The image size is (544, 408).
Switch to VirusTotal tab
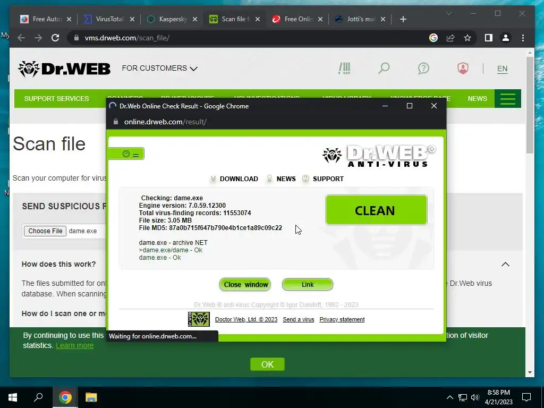pyautogui.click(x=109, y=19)
